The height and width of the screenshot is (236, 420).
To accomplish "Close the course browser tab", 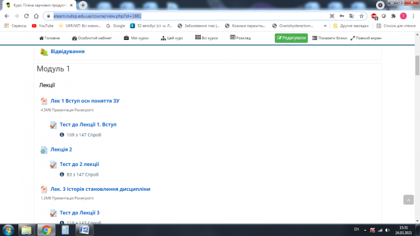I will point(72,5).
